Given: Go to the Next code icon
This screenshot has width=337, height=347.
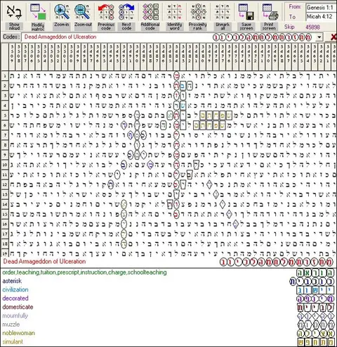Looking at the screenshot, I should click(126, 12).
